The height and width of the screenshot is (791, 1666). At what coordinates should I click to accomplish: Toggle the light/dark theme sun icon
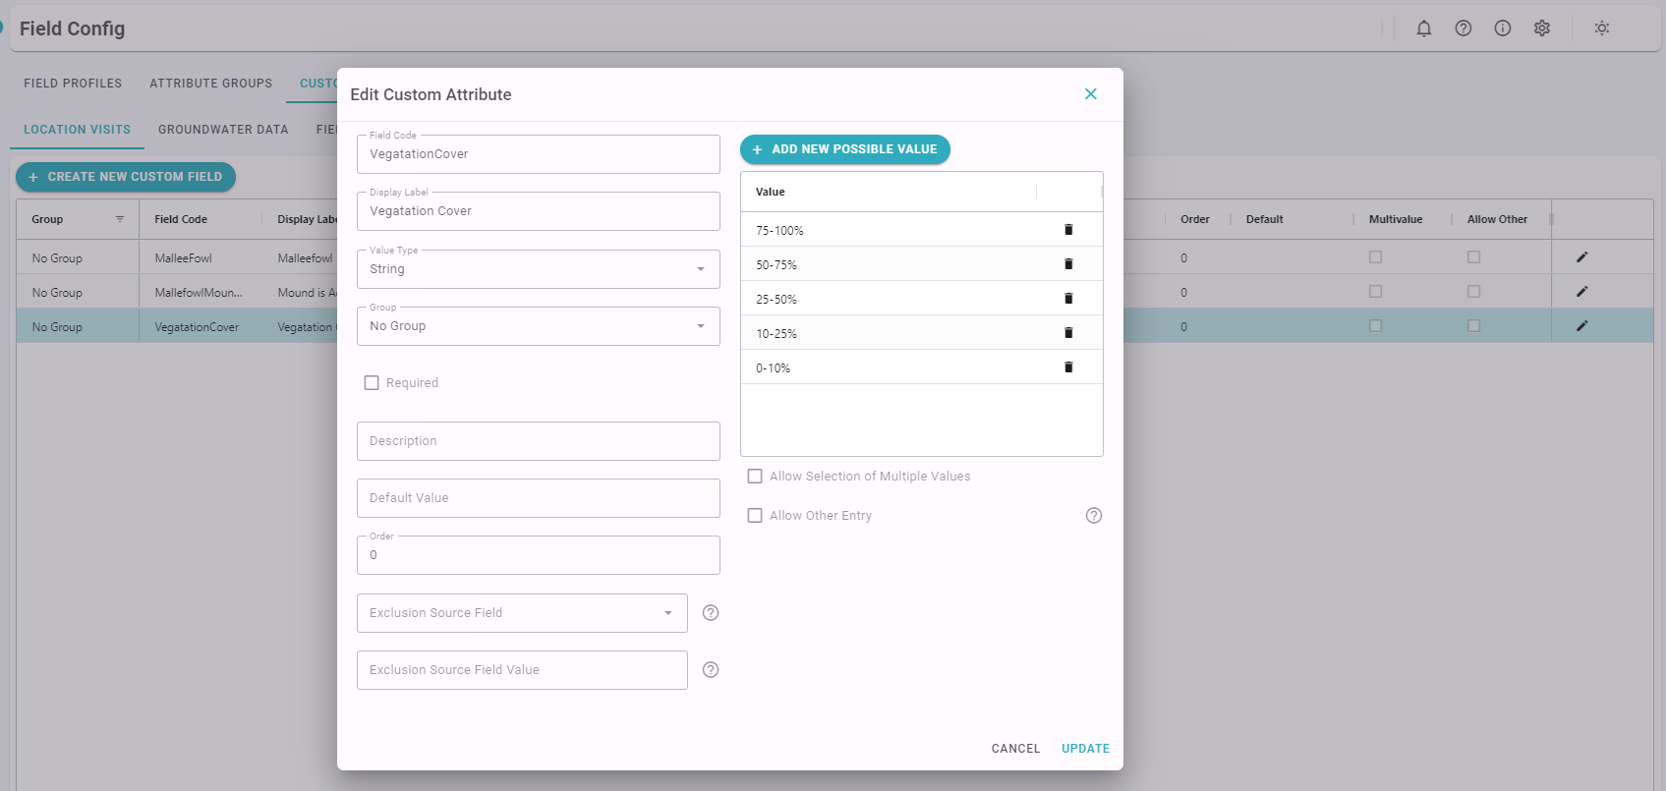[1602, 28]
